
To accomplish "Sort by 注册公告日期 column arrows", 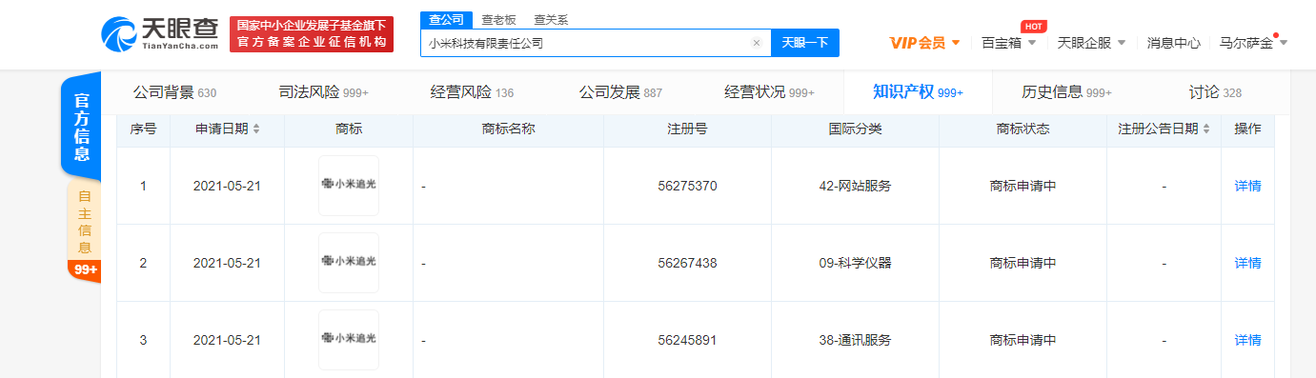I will (x=1206, y=129).
